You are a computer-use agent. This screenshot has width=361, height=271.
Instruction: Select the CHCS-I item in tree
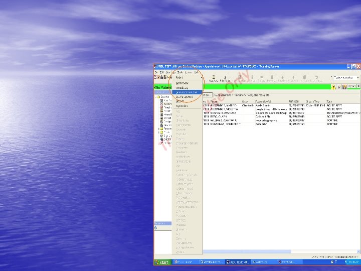(166, 140)
